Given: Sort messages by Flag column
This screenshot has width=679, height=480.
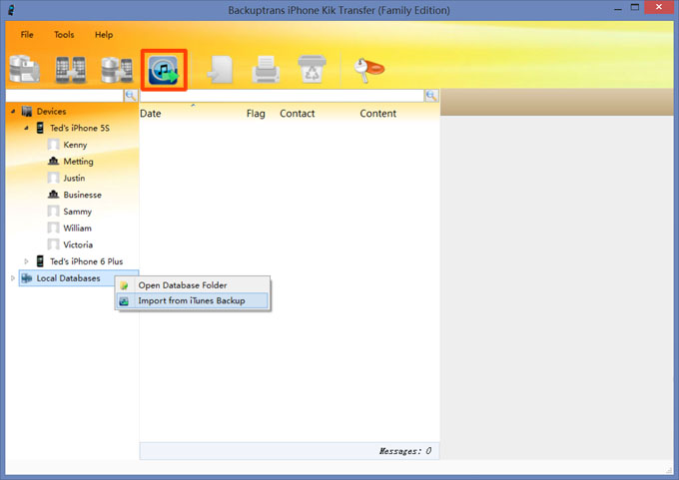Looking at the screenshot, I should pos(256,114).
